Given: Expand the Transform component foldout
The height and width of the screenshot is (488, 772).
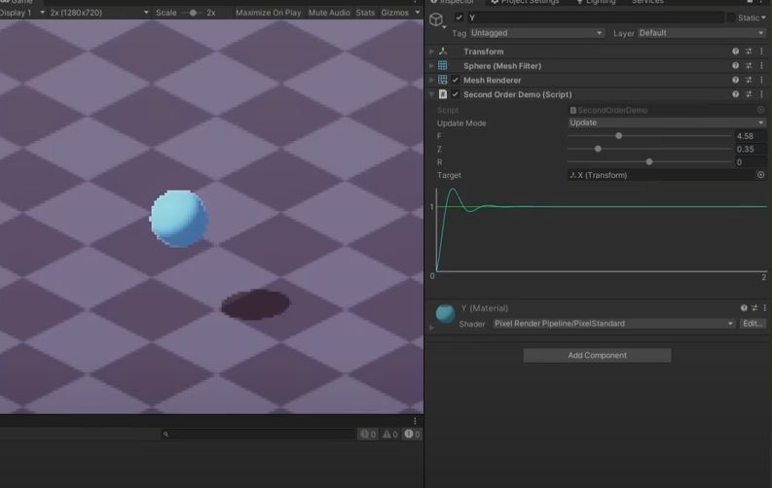Looking at the screenshot, I should tap(431, 52).
